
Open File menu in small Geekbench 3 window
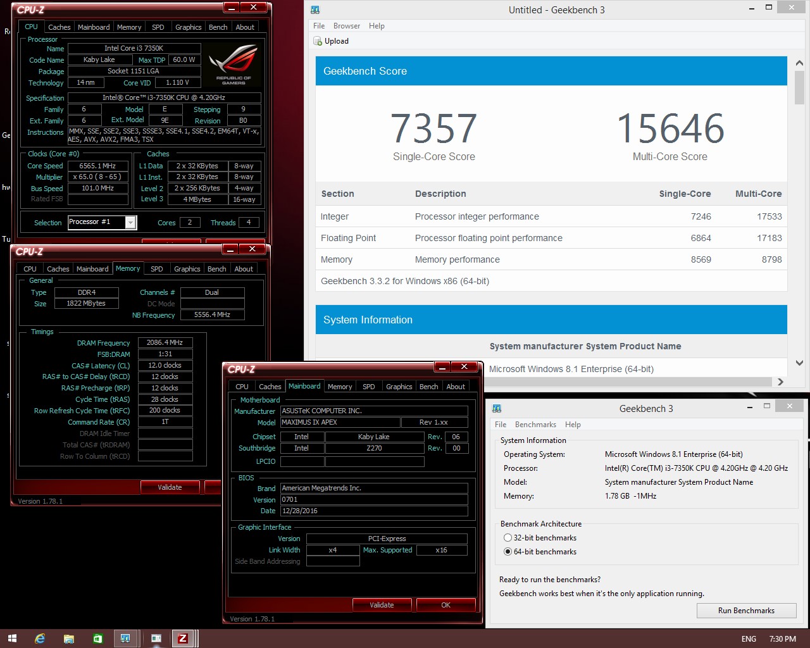[x=501, y=425]
